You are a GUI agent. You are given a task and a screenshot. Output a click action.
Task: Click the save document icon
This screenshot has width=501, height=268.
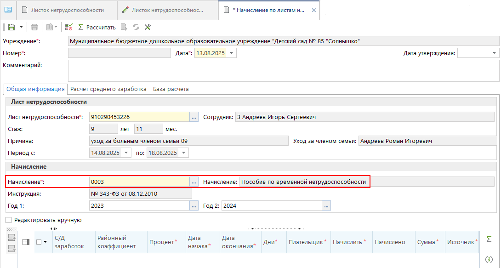coord(11,27)
